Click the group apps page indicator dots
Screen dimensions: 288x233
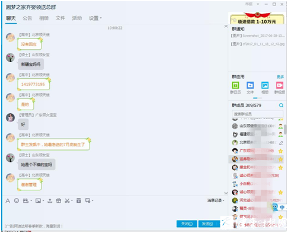[x=257, y=98]
